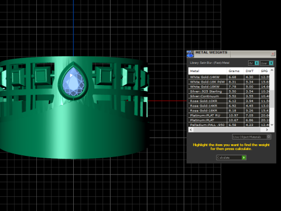Click the 4.45 DWT cell

point(252,105)
